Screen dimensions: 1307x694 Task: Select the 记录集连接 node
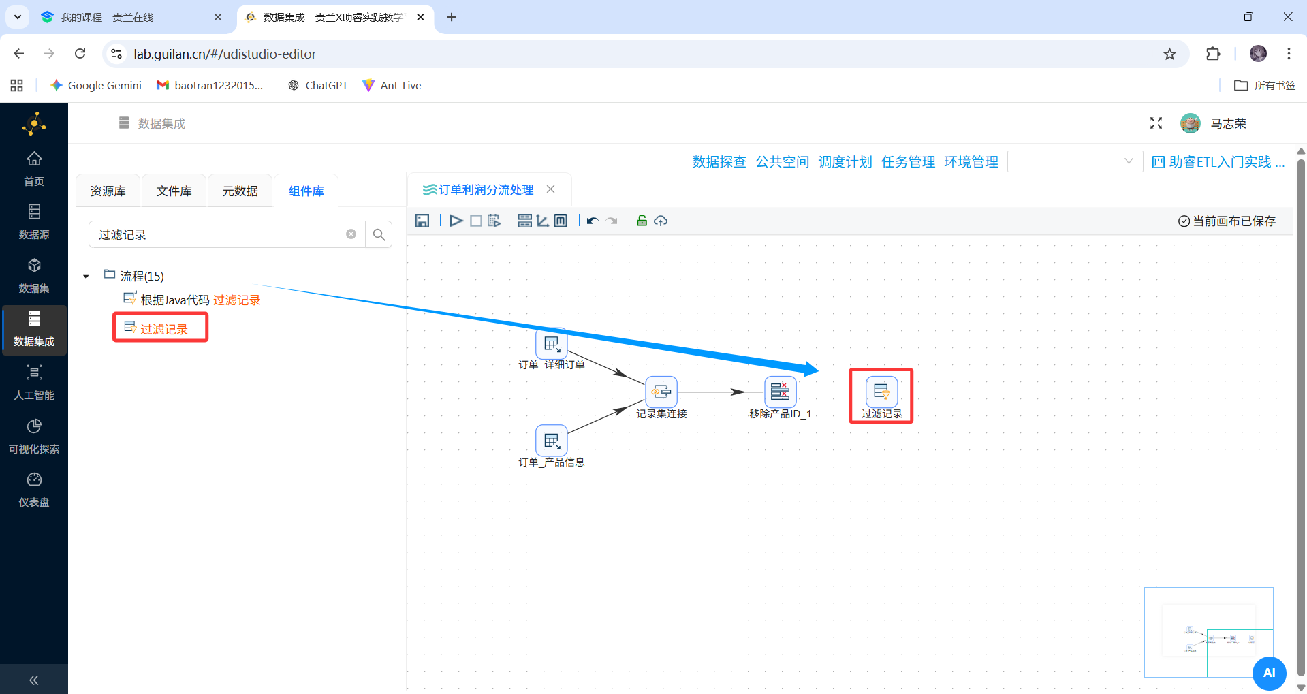(x=661, y=392)
